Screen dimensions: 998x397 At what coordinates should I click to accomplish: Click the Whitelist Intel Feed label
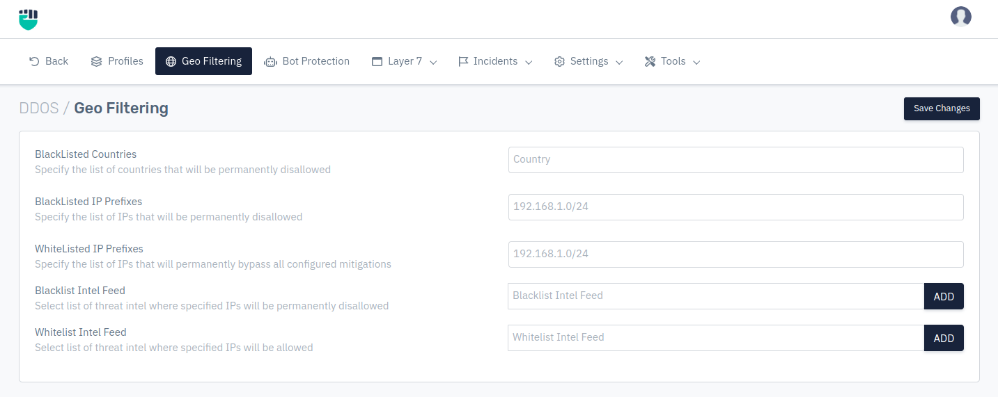click(x=81, y=332)
